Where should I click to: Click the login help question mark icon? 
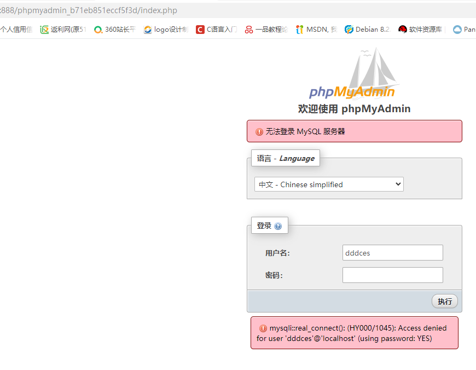(x=278, y=226)
